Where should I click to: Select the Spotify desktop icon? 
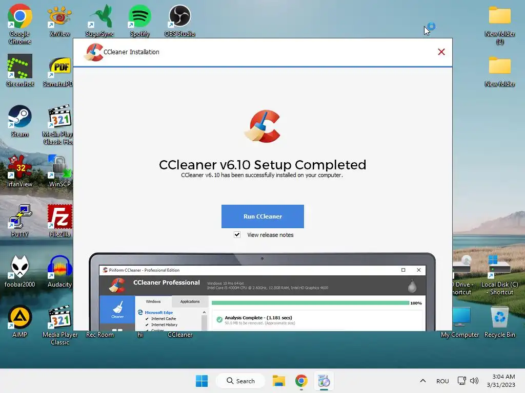click(139, 20)
